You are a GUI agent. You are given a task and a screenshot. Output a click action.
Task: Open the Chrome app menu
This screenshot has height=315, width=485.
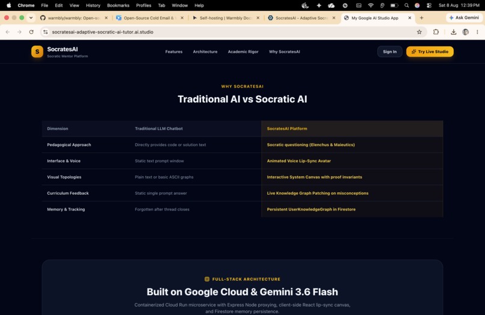point(26,5)
